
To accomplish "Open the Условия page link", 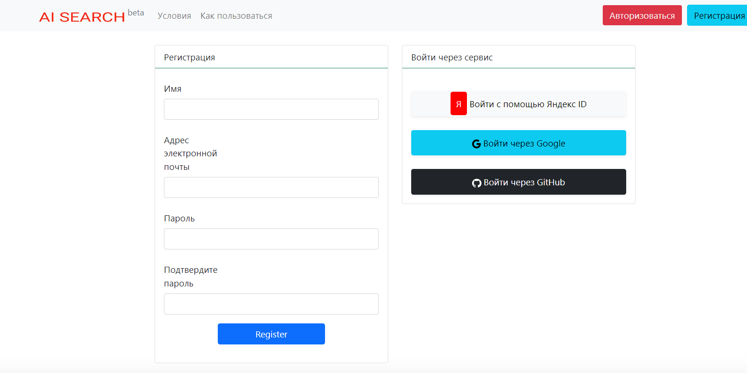I will [x=174, y=16].
